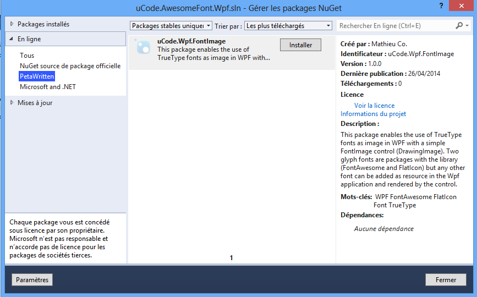Expand the Mises à jour section
The image size is (477, 297).
point(12,102)
